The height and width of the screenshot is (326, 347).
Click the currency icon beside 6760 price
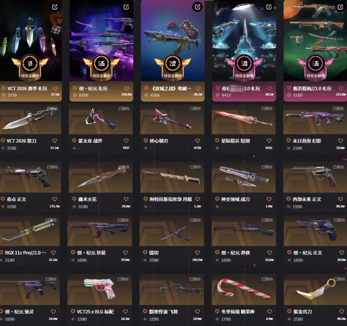[x=75, y=95]
